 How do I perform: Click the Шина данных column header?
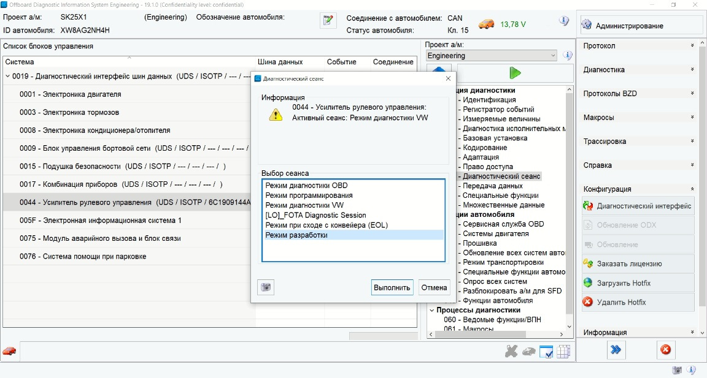(x=290, y=62)
